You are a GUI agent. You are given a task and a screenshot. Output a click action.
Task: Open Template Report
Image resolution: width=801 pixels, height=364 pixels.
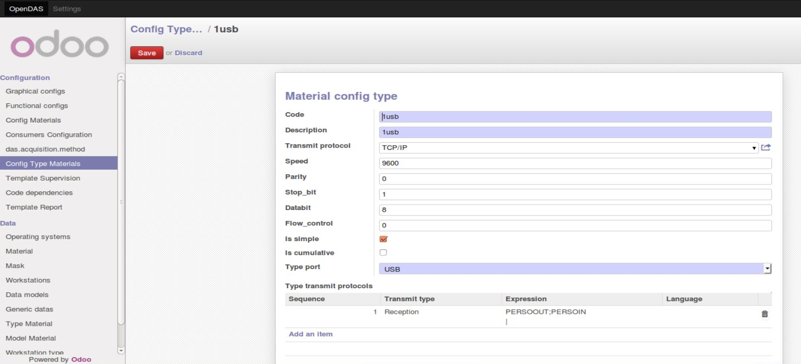coord(34,207)
